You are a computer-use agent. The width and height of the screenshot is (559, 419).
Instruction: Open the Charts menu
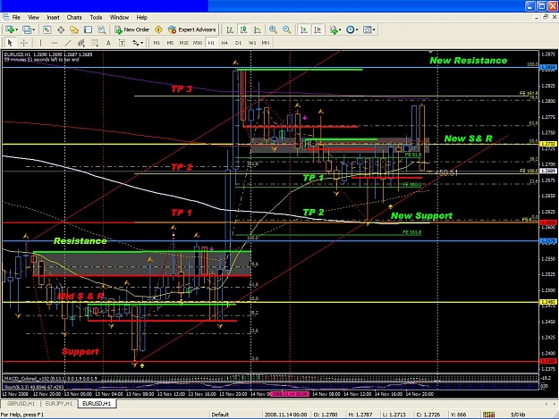click(74, 18)
